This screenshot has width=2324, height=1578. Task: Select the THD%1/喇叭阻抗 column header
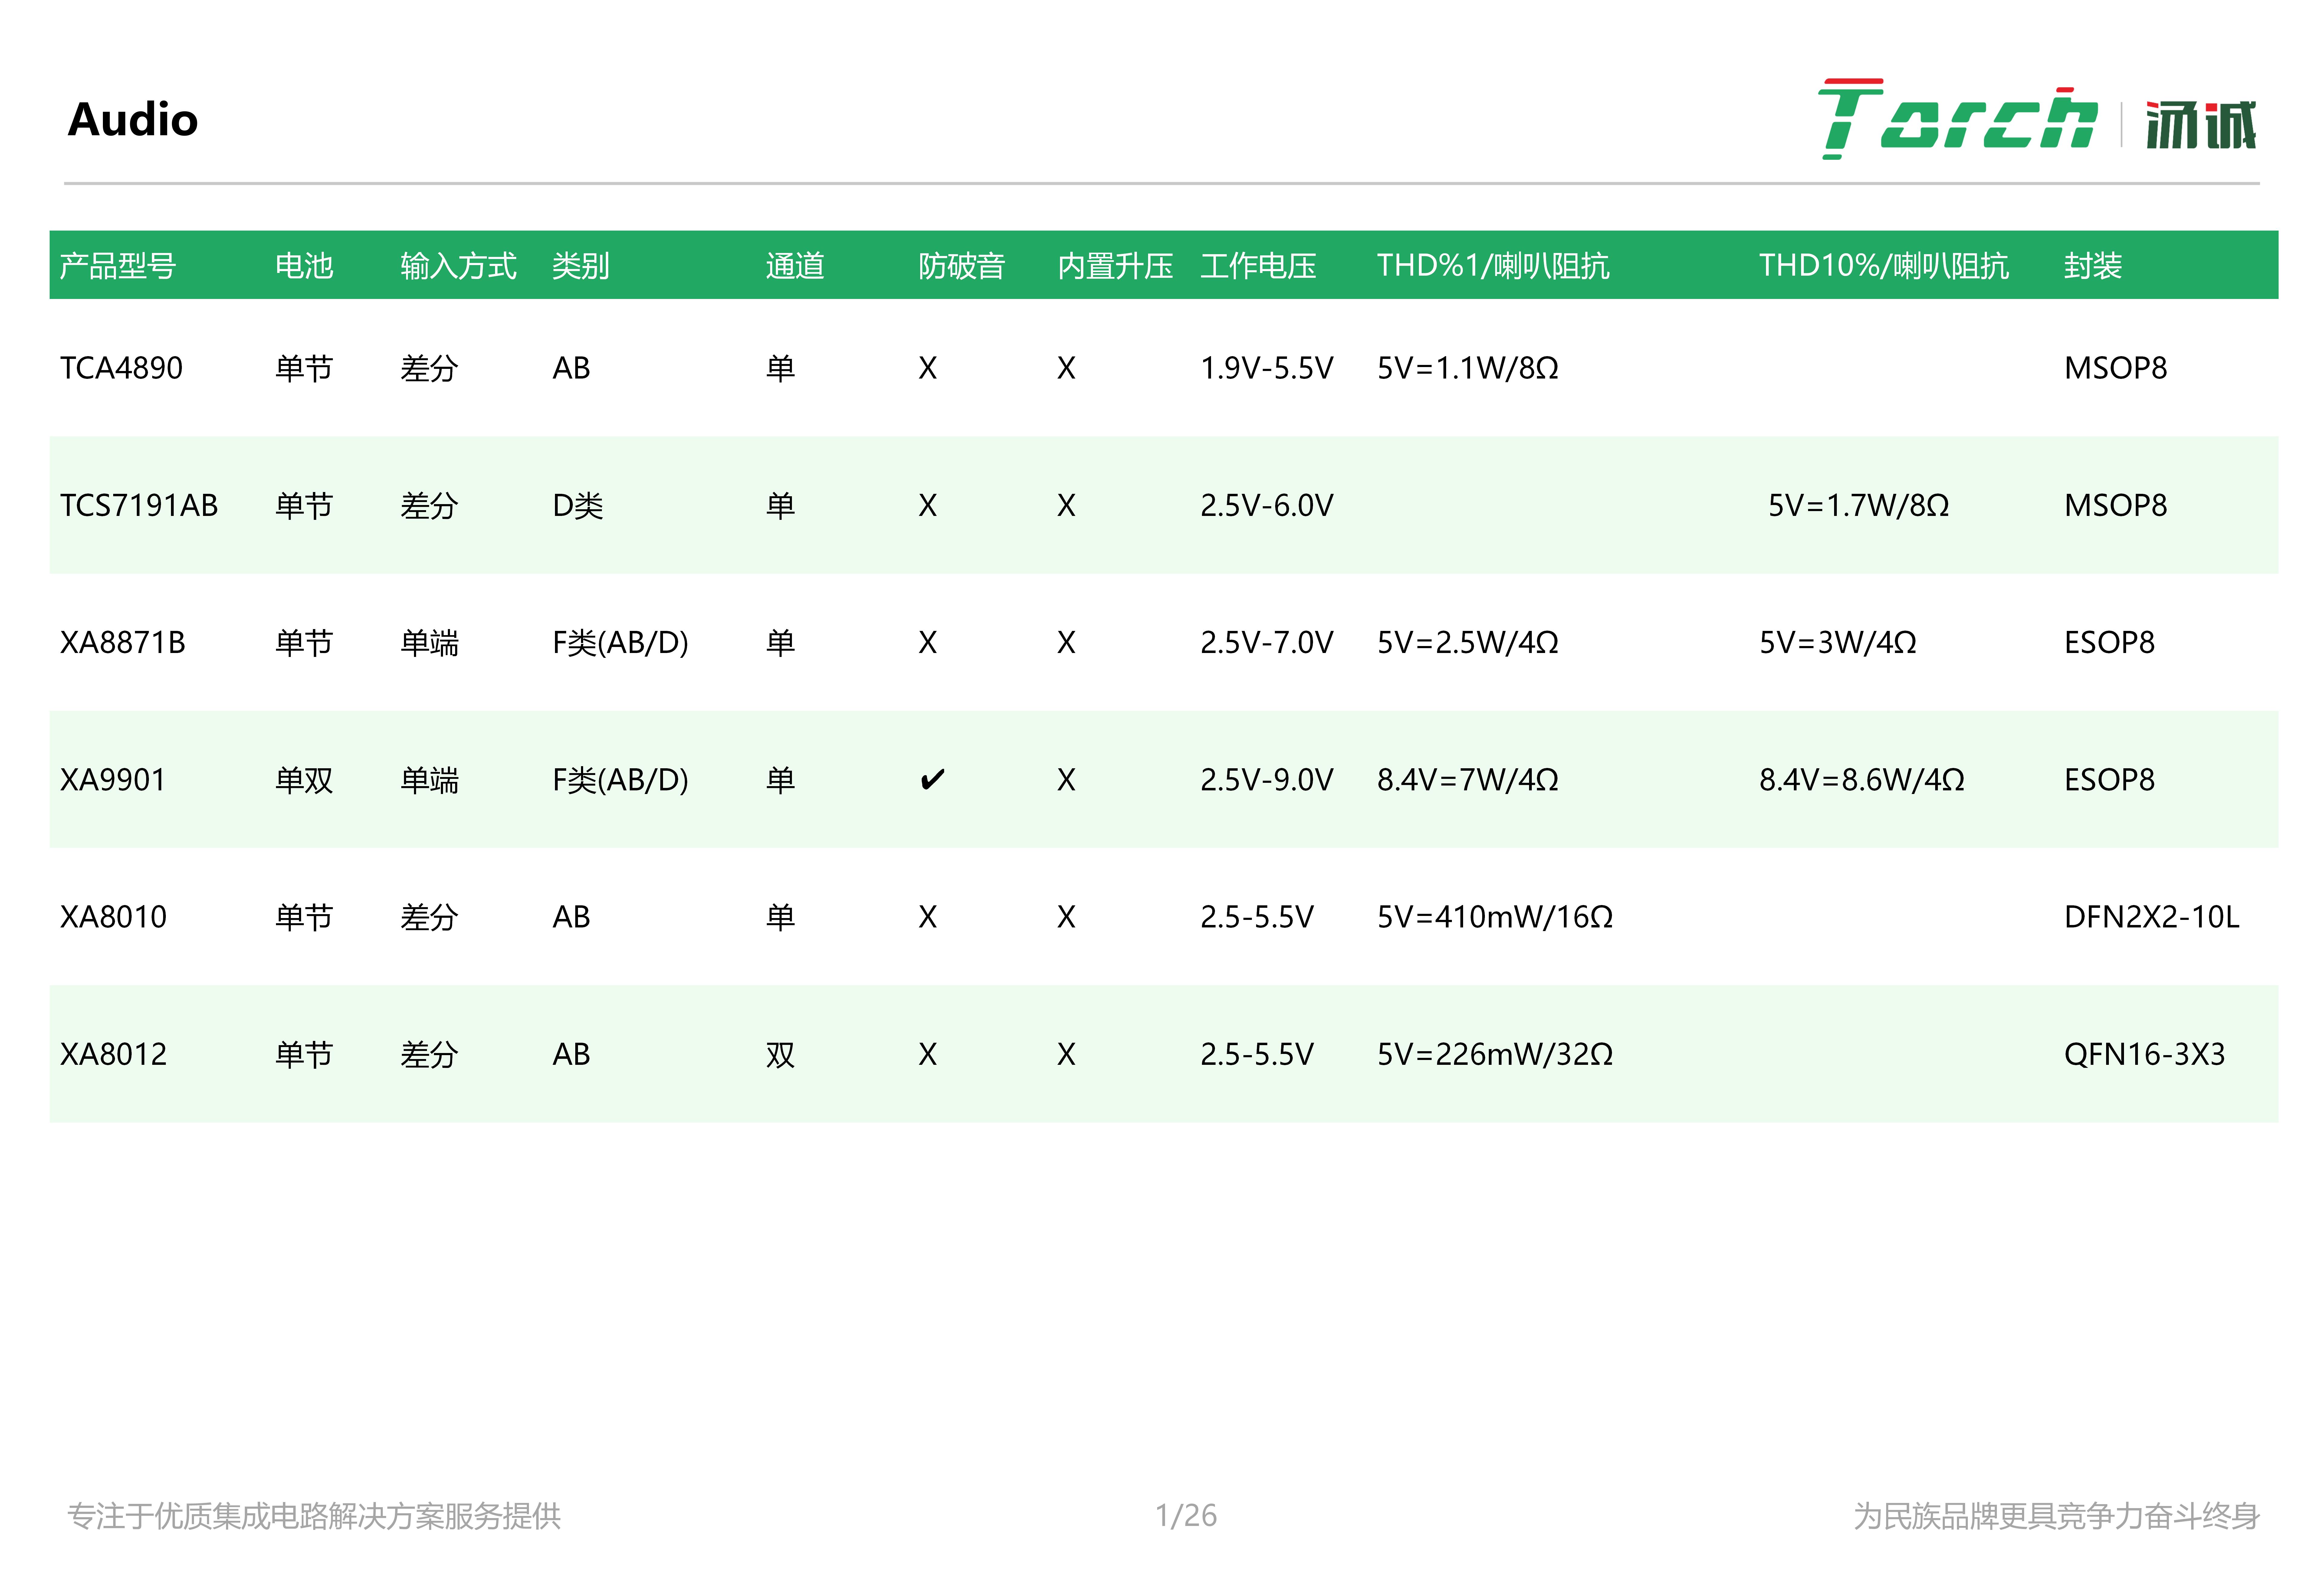[1493, 266]
